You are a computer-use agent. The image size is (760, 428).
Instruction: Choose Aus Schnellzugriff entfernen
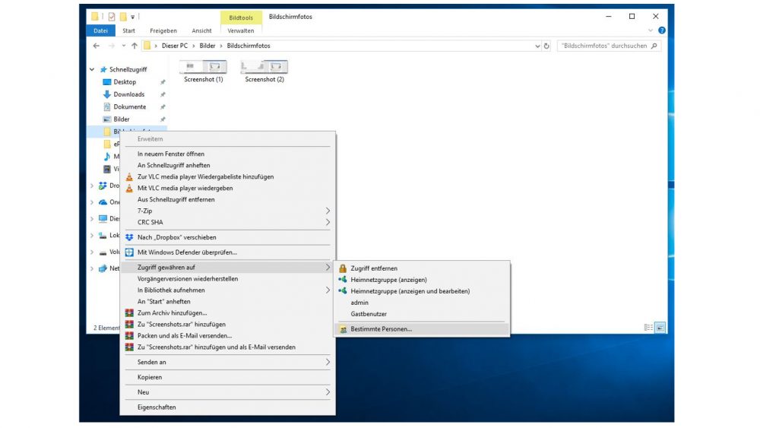click(x=176, y=200)
